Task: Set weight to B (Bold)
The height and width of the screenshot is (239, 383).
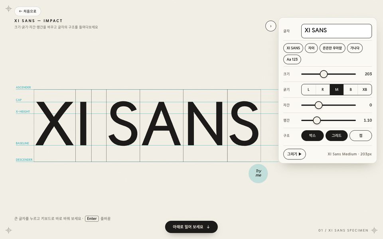Action: pos(351,90)
